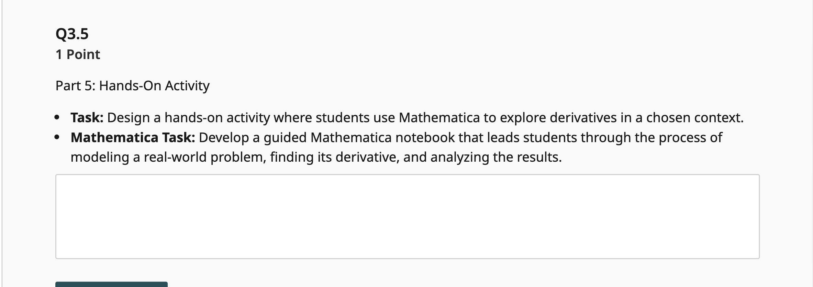
Task: Select the Part 5: Hands-On Activity text
Action: click(x=132, y=85)
